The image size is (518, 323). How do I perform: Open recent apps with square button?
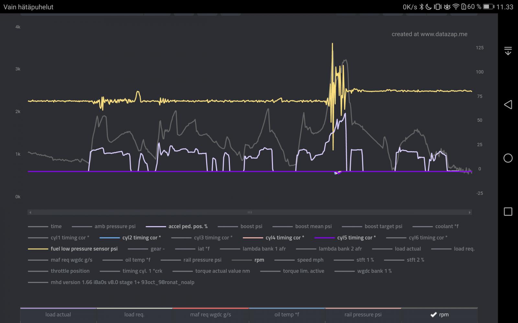click(508, 212)
